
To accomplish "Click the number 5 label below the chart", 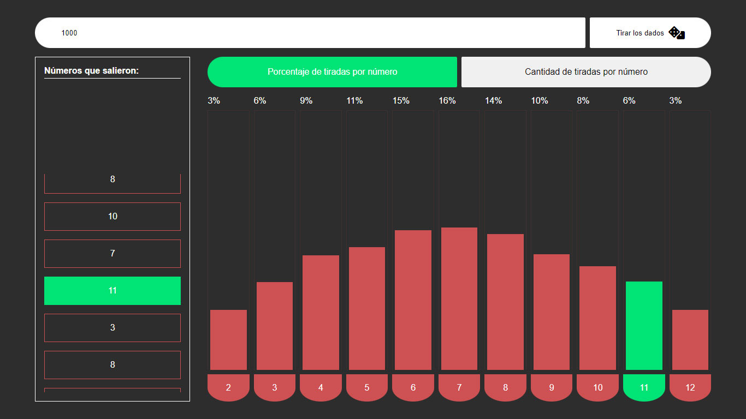I will pyautogui.click(x=367, y=387).
